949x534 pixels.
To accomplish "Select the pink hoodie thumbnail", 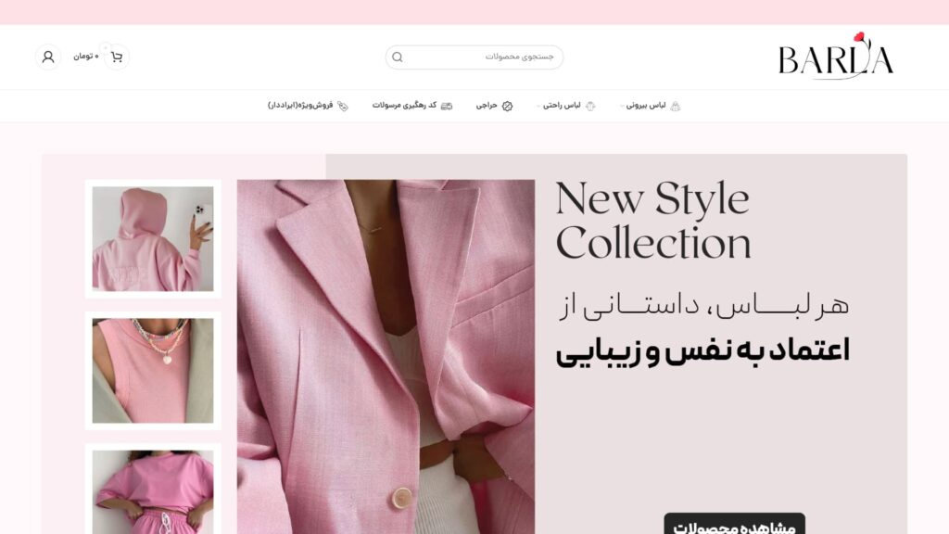I will coord(153,238).
